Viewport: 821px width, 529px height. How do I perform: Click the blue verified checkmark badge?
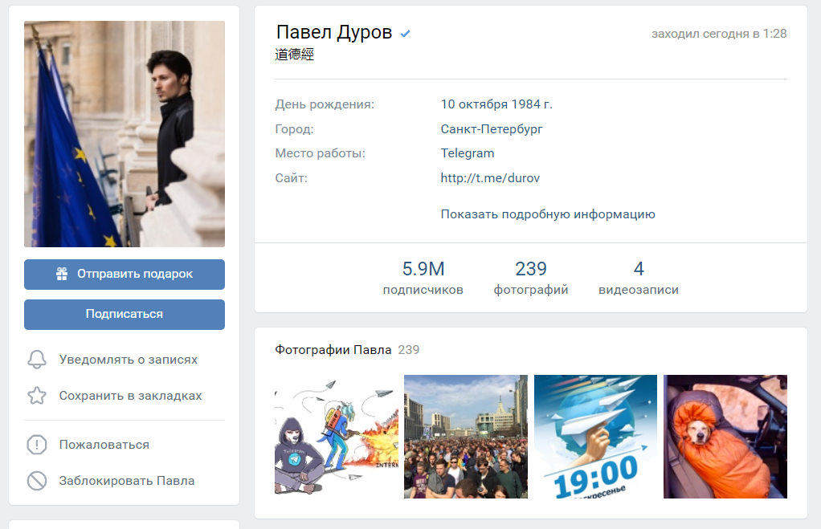[x=405, y=34]
